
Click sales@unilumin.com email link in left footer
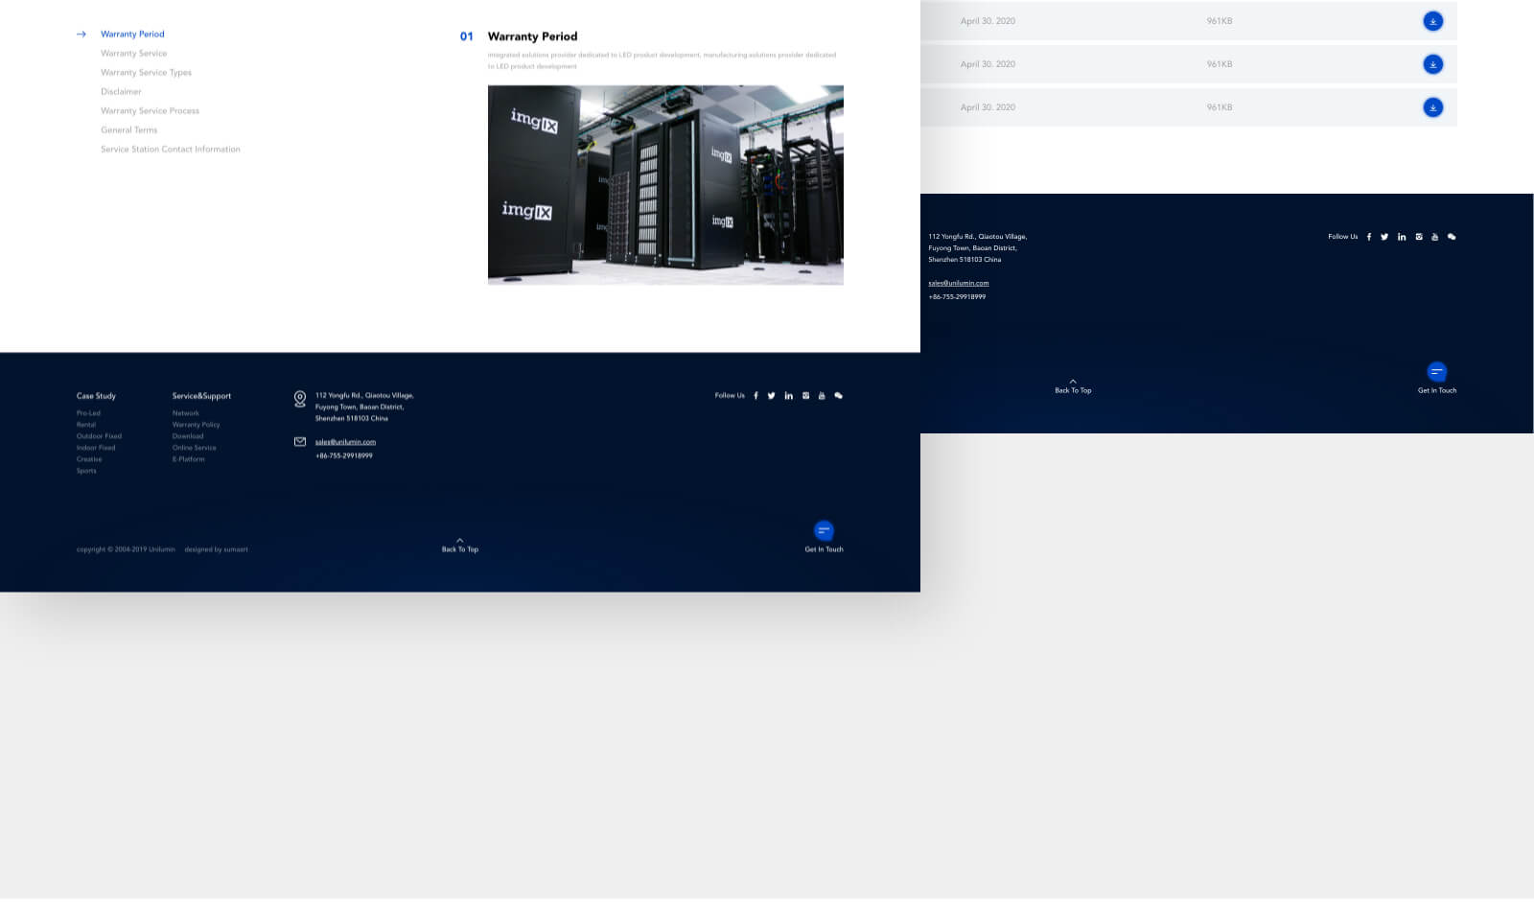point(345,442)
